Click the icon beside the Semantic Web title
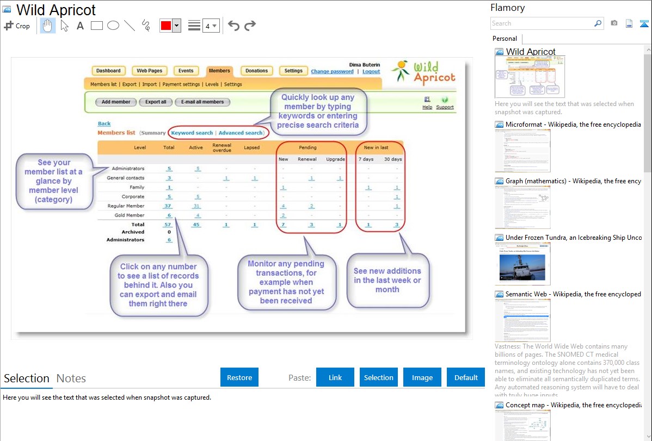Image resolution: width=652 pixels, height=441 pixels. tap(499, 294)
